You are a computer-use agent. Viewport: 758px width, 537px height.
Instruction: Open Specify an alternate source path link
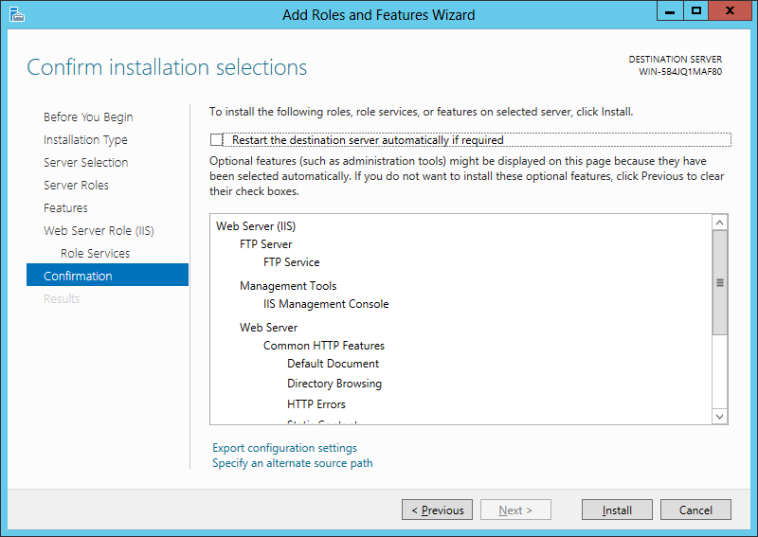tap(292, 463)
